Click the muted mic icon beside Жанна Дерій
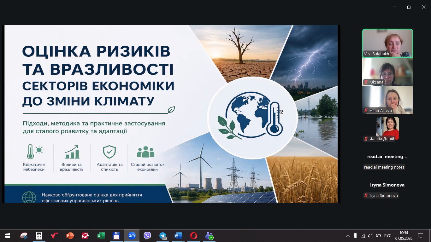Viewport: 431px width, 242px height. point(366,139)
